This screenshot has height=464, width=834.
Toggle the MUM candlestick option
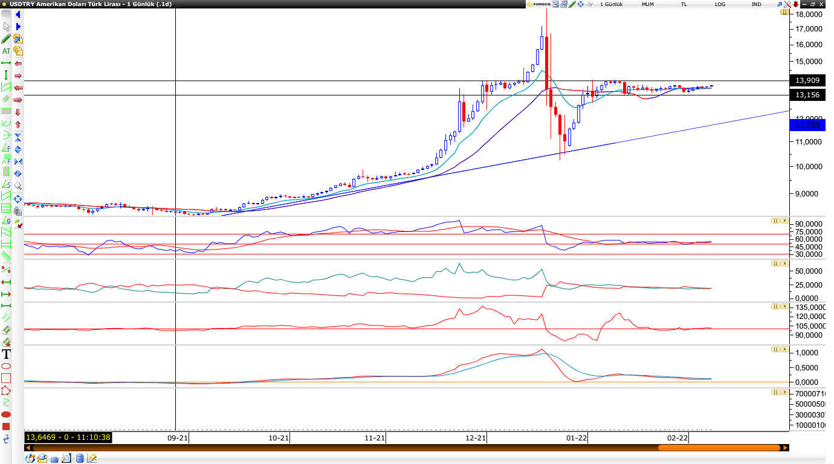pos(648,4)
